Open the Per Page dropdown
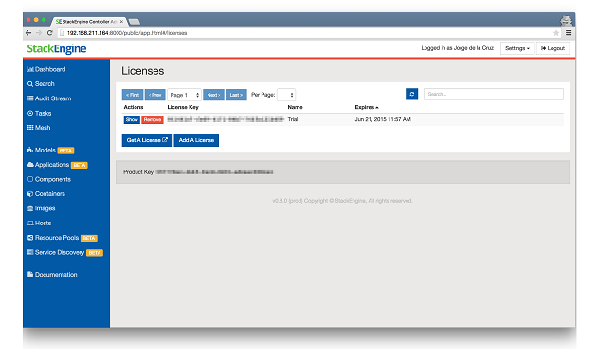597x358 pixels. pos(286,95)
